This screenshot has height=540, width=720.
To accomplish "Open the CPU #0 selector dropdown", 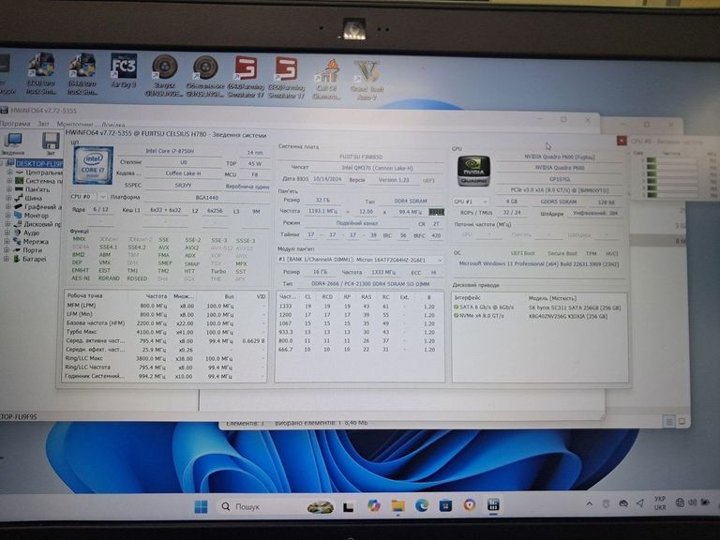I will 88,197.
